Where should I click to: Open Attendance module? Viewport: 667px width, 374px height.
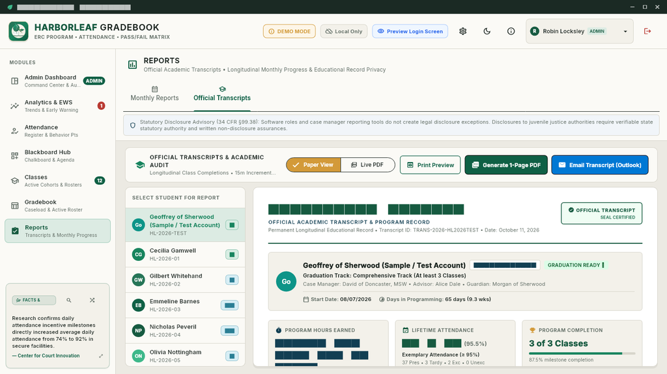tap(57, 131)
